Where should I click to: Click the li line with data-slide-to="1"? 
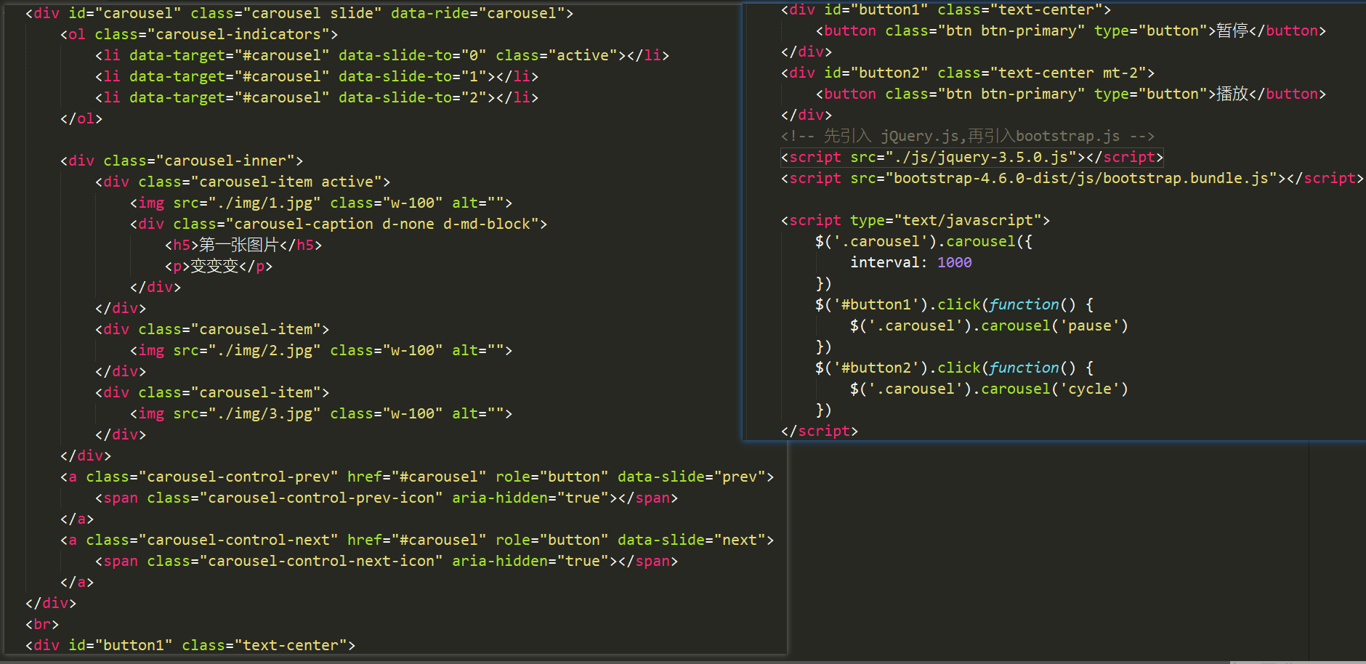pyautogui.click(x=317, y=76)
